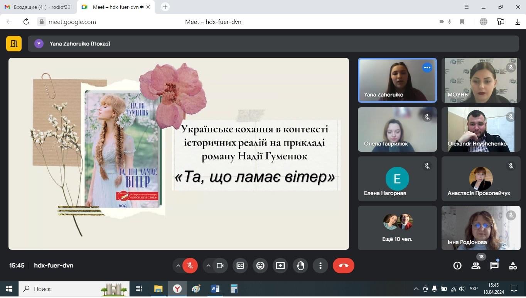Open the browser extensions icon

(501, 22)
